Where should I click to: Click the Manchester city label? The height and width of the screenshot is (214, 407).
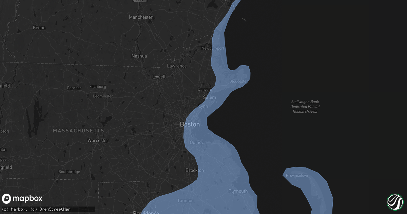click(141, 17)
